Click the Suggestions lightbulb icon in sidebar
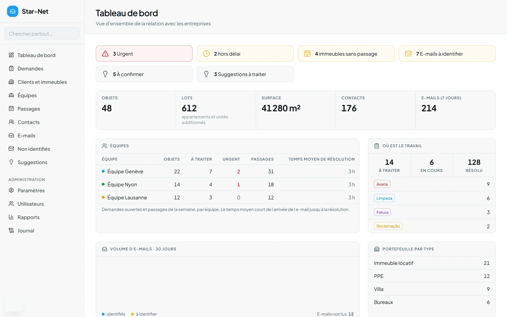The width and height of the screenshot is (507, 317). (x=11, y=162)
